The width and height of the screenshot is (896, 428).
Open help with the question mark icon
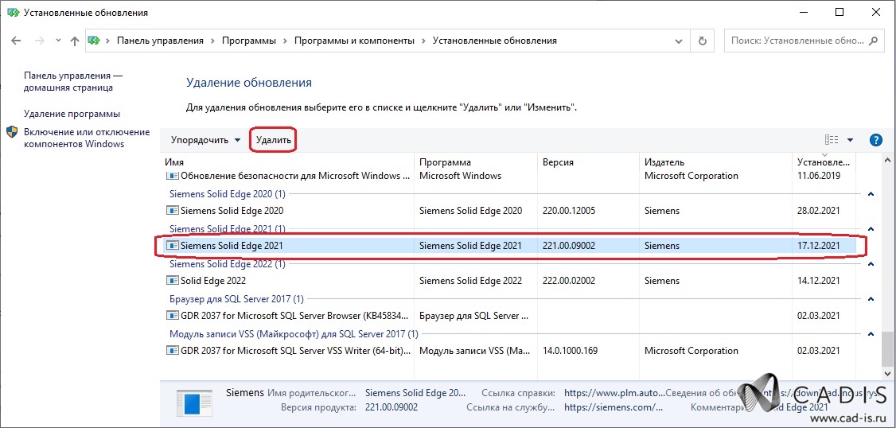pyautogui.click(x=875, y=140)
